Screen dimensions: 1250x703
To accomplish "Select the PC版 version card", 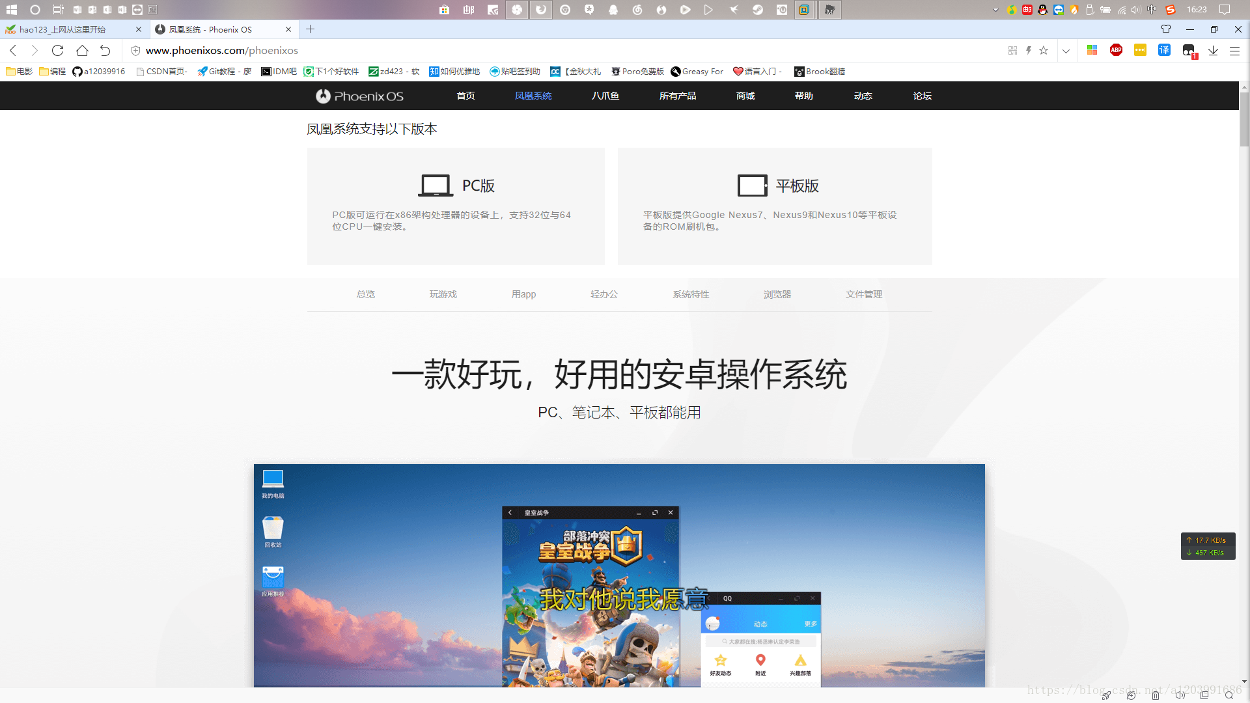I will [456, 206].
